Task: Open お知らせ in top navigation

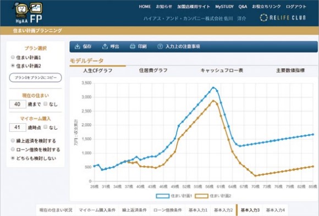Action: click(x=164, y=7)
